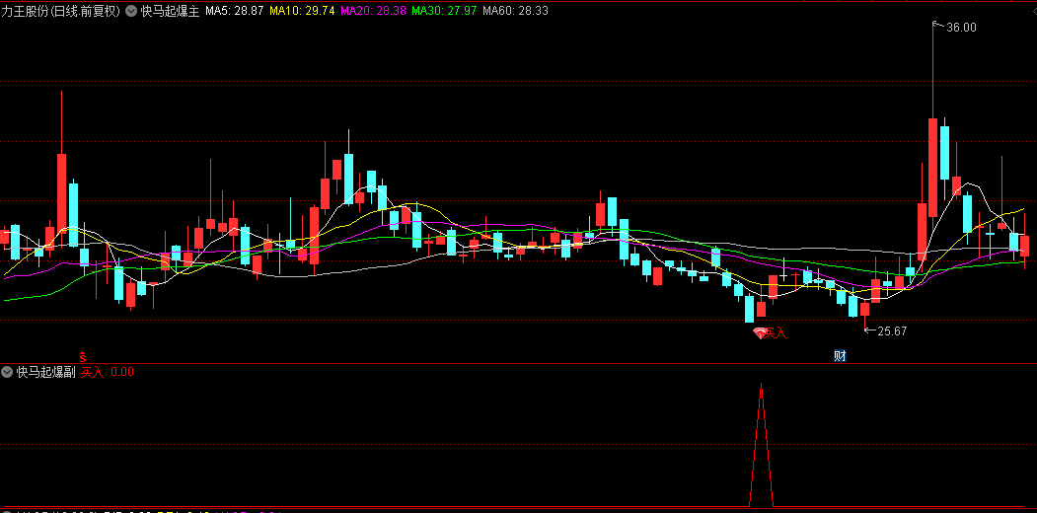Open the dropdown arrow beside 快马起爆主
Viewport: 1037px width, 513px height.
(131, 11)
